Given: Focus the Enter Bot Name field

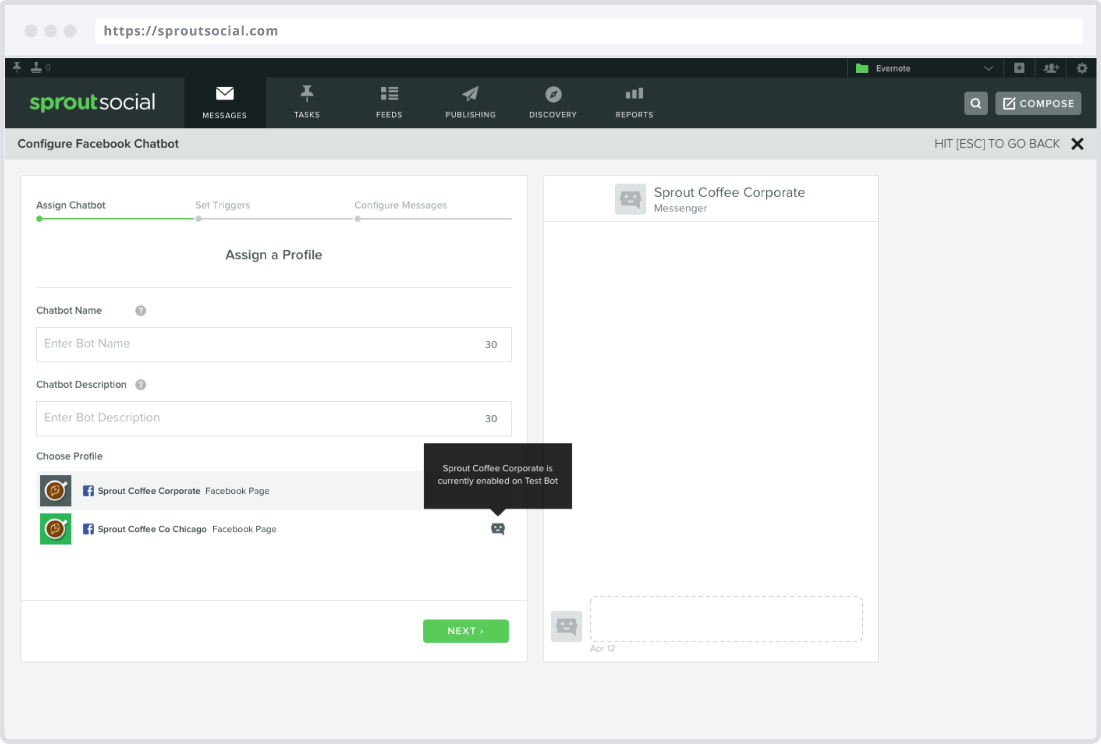Looking at the screenshot, I should point(274,344).
